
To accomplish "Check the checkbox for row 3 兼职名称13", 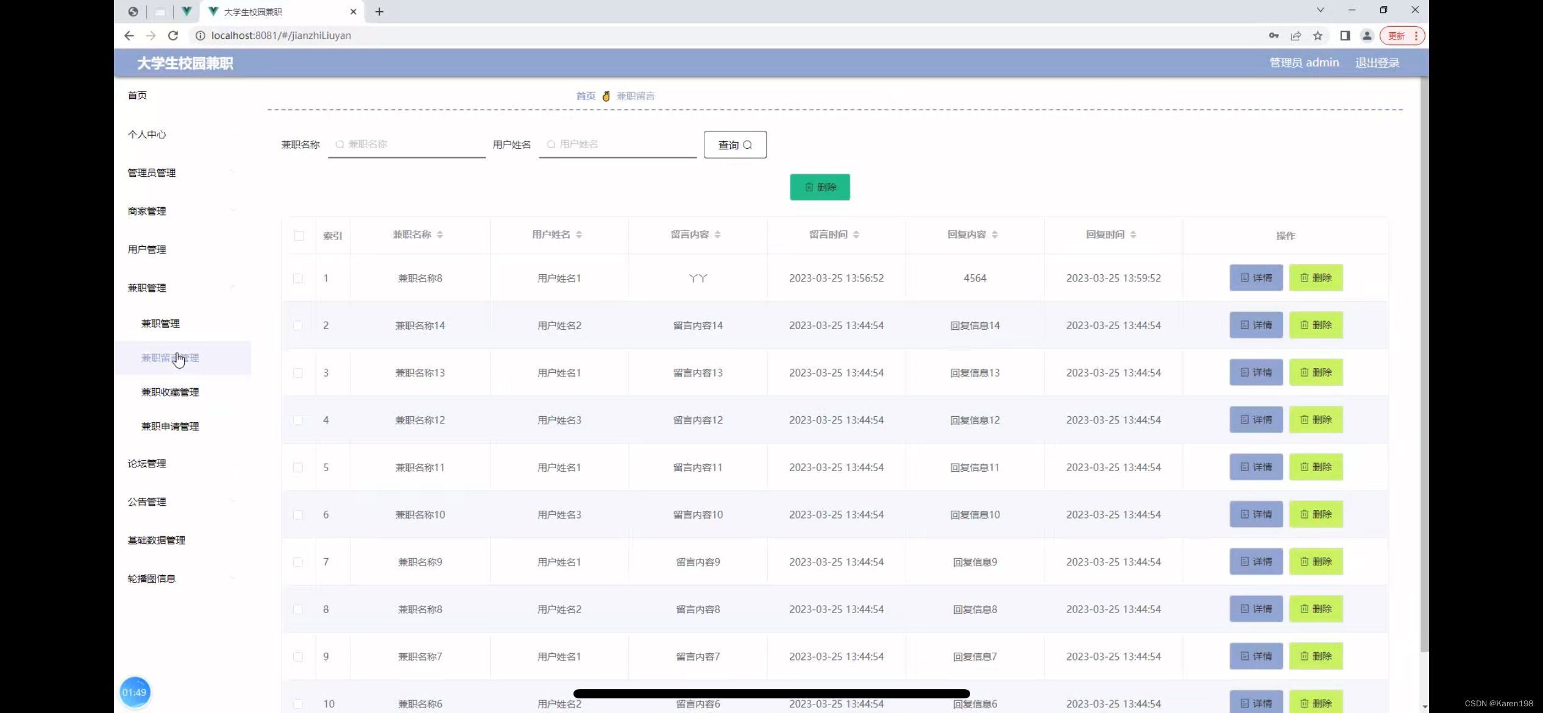I will point(298,373).
